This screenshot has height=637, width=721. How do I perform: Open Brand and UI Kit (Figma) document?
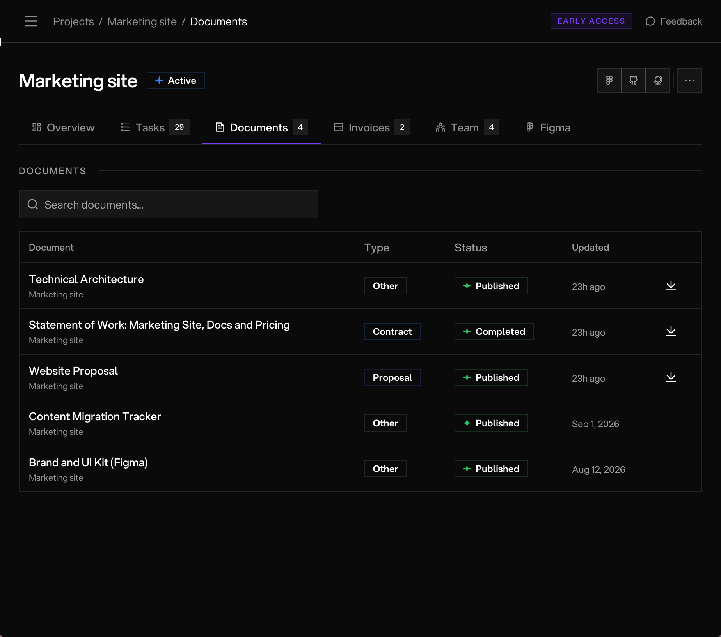point(88,462)
